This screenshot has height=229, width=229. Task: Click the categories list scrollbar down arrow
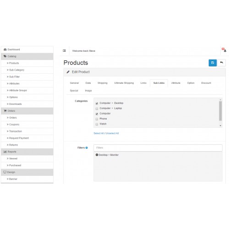(x=220, y=125)
